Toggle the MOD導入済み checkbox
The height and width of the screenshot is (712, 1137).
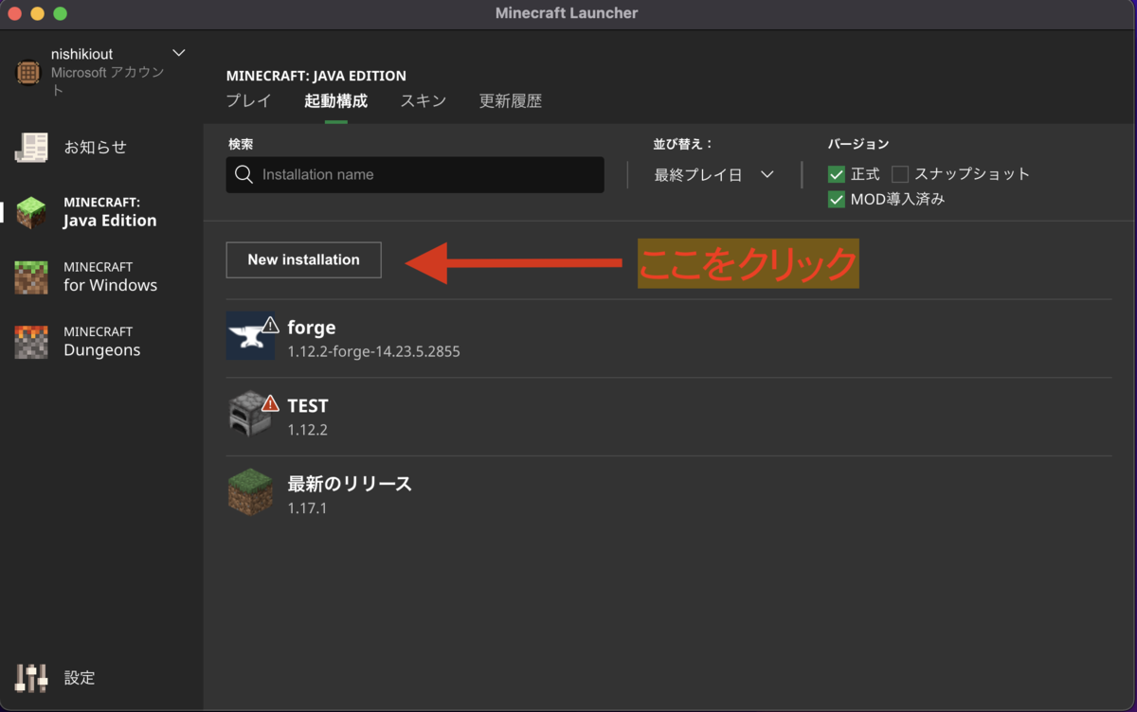click(836, 200)
